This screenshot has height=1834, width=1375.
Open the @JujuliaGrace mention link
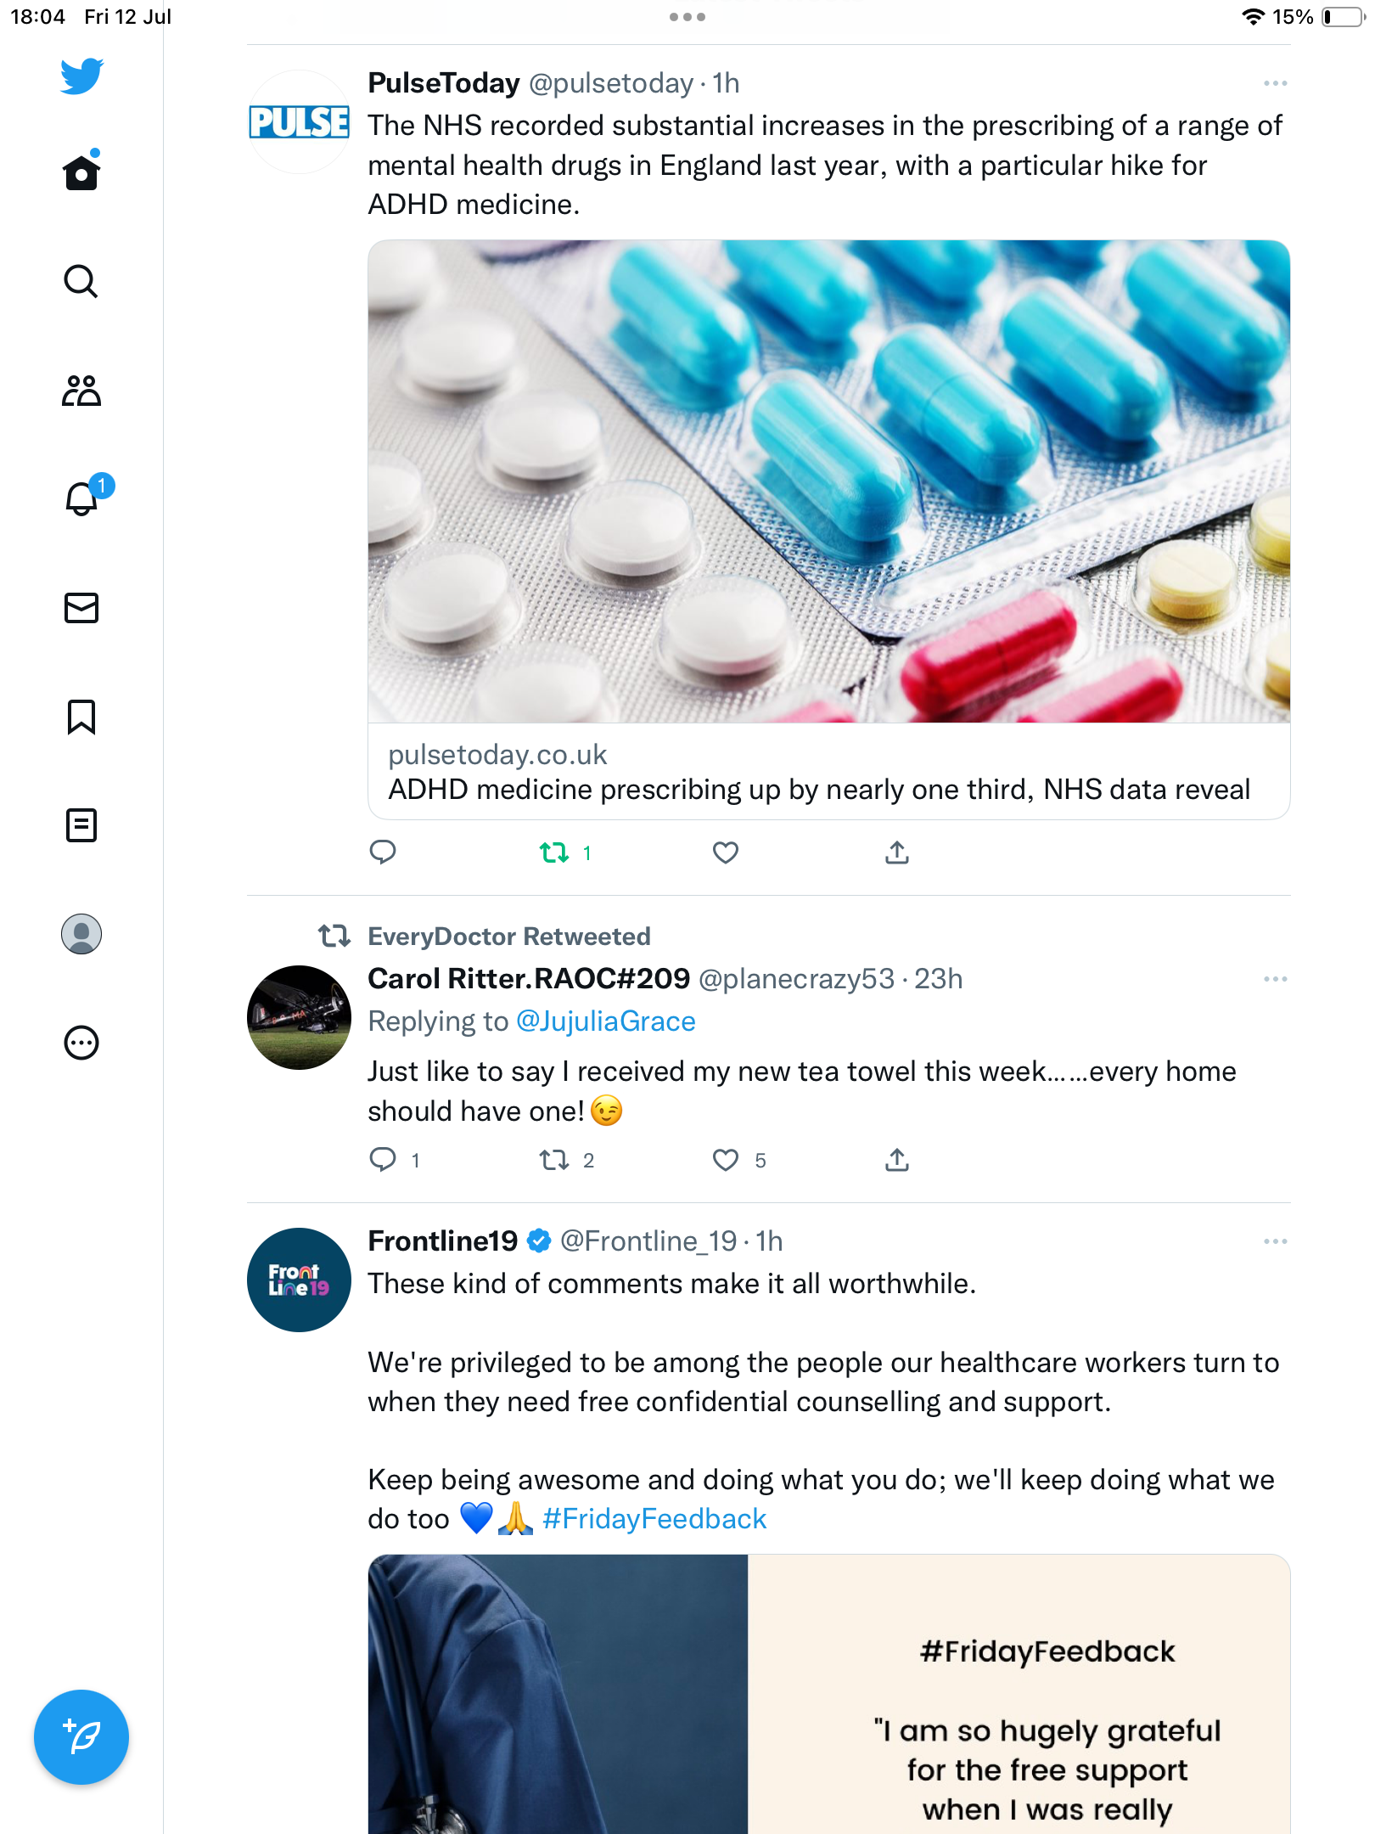pyautogui.click(x=605, y=1021)
